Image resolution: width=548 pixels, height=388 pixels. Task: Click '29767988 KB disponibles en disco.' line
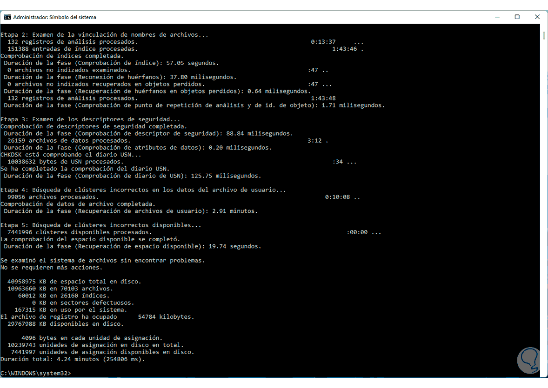pos(65,324)
